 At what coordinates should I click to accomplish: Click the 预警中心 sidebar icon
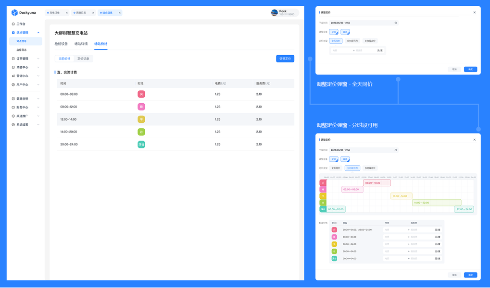[13, 67]
